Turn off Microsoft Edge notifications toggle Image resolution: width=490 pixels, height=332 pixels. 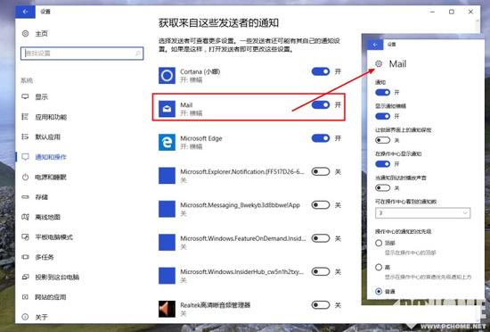pyautogui.click(x=321, y=138)
